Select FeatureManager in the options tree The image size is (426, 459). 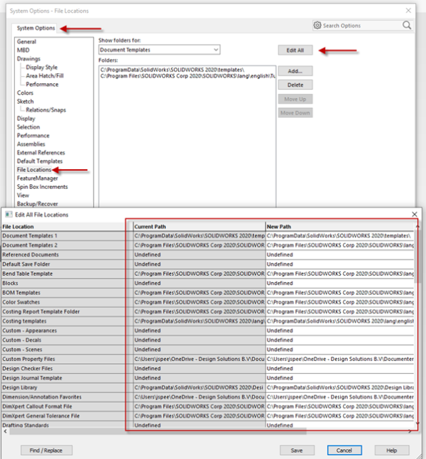pyautogui.click(x=37, y=178)
